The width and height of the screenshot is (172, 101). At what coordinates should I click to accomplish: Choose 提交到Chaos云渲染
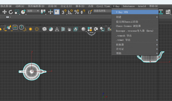(135, 22)
